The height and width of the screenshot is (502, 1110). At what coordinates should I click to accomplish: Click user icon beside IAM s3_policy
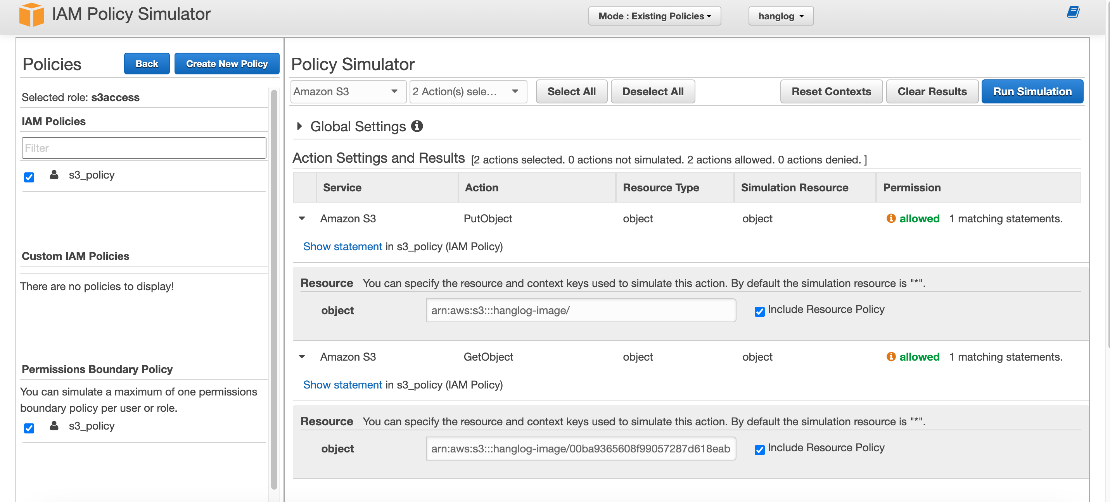(54, 175)
